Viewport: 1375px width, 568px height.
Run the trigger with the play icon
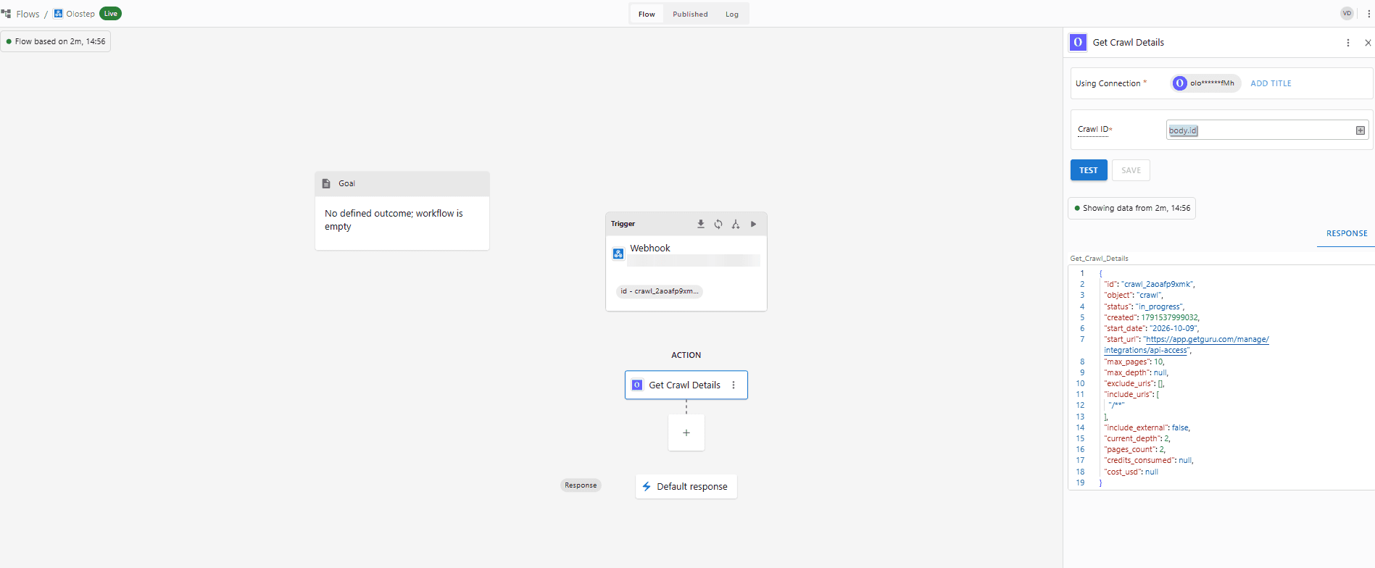click(753, 224)
